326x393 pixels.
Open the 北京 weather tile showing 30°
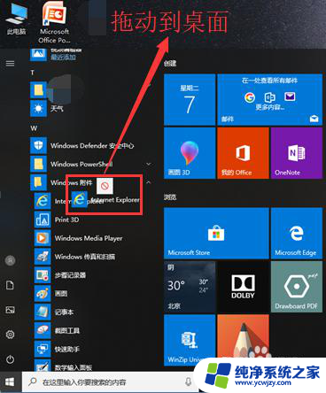[190, 287]
